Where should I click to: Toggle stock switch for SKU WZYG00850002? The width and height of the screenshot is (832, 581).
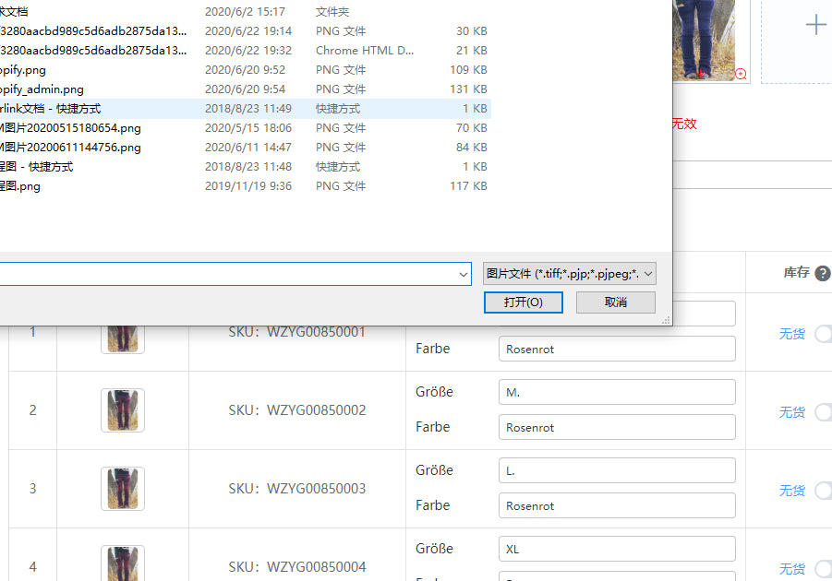click(x=823, y=412)
